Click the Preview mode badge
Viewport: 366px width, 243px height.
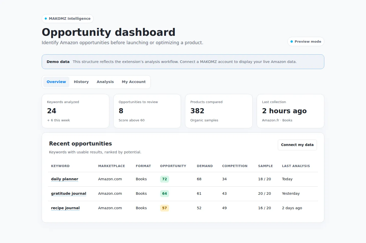click(x=306, y=42)
